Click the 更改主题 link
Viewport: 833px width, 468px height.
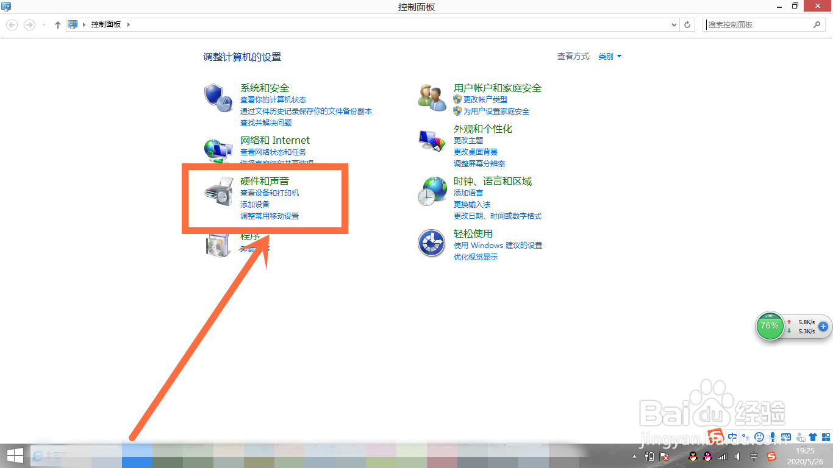click(x=468, y=140)
